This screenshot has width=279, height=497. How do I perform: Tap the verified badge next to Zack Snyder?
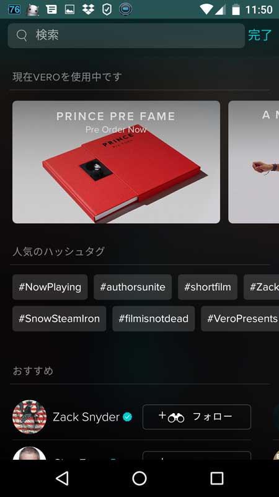pyautogui.click(x=128, y=417)
